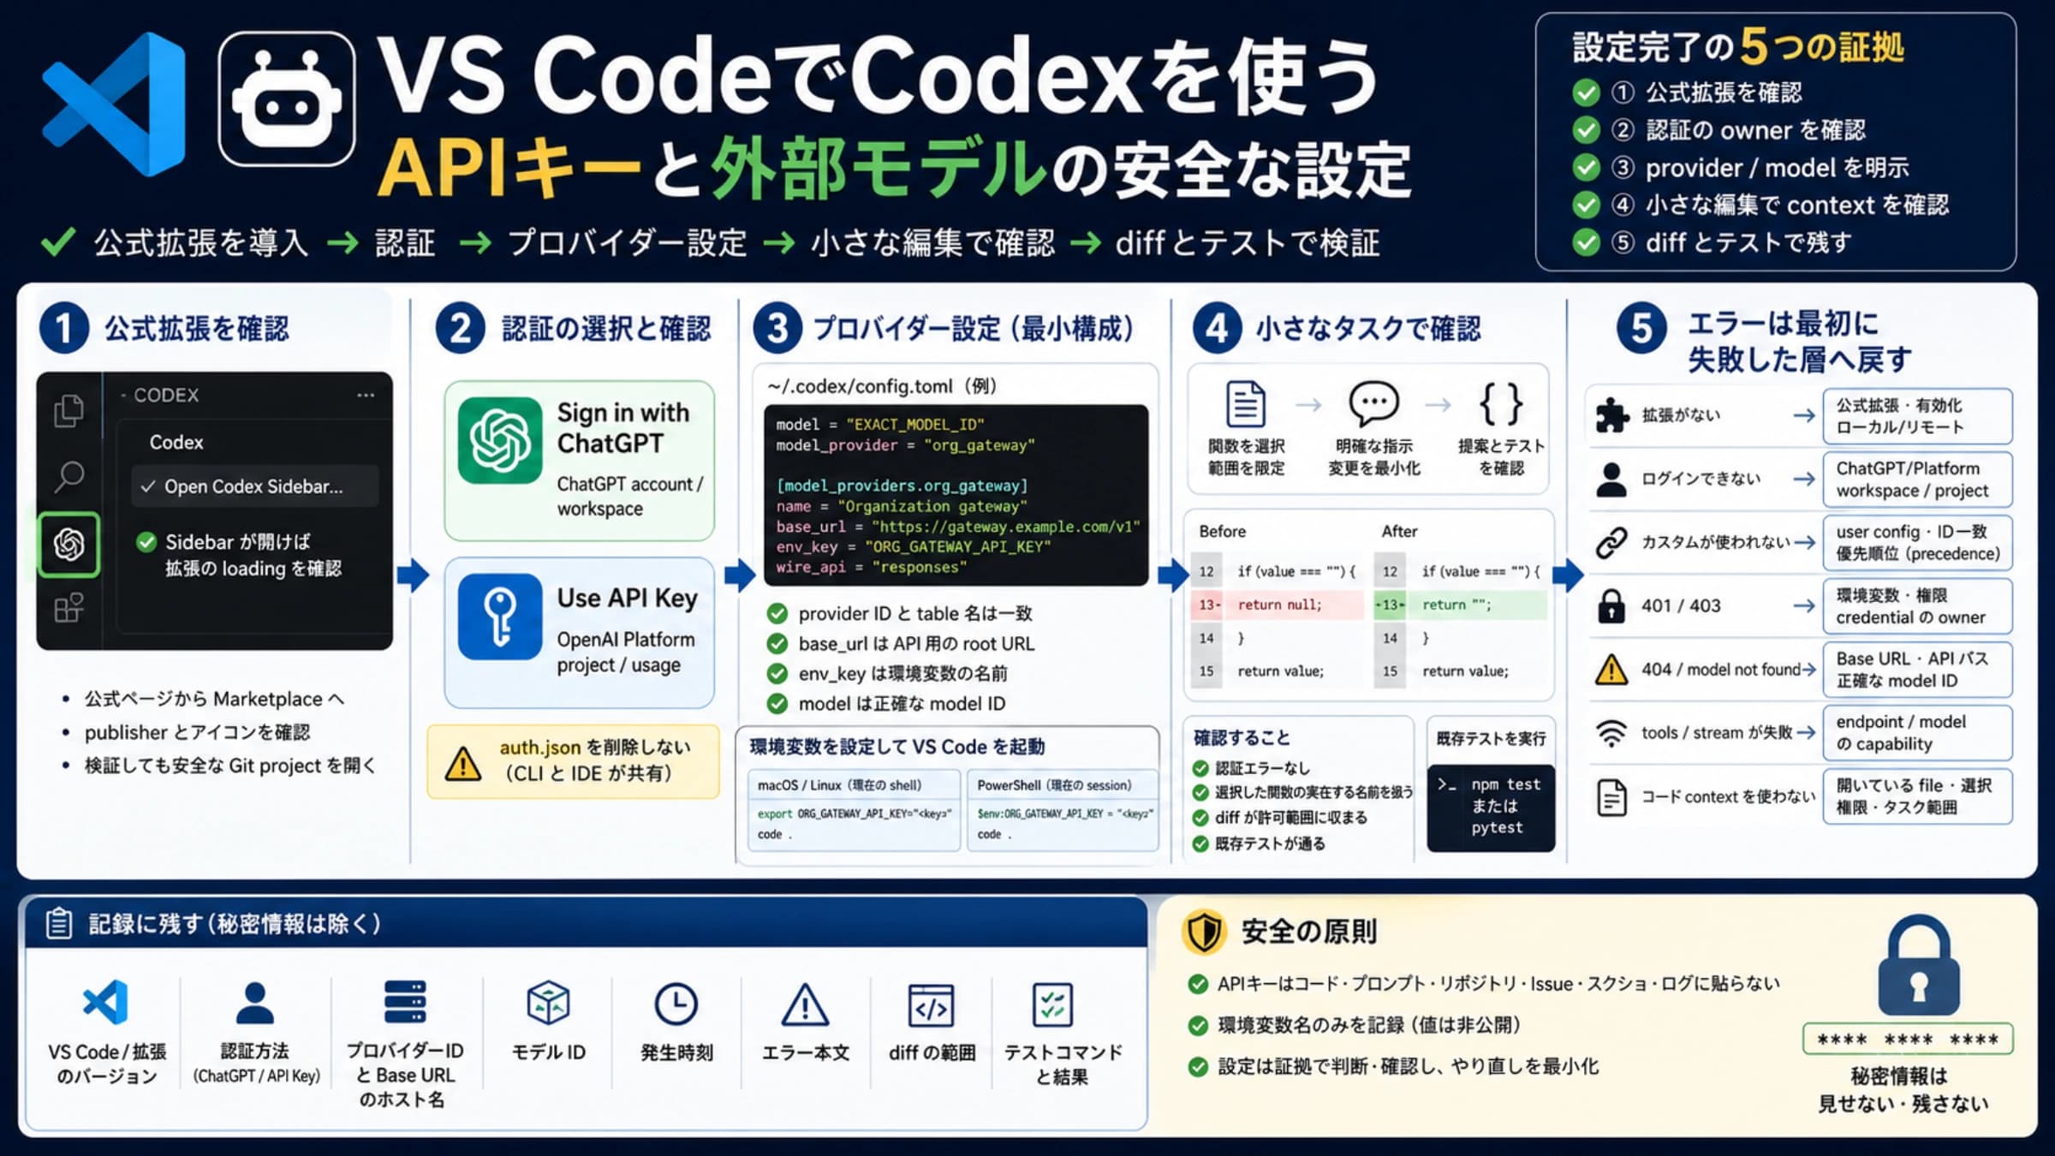2055x1156 pixels.
Task: Choose the Open Codex Sidebar... menu entry
Action: (254, 486)
